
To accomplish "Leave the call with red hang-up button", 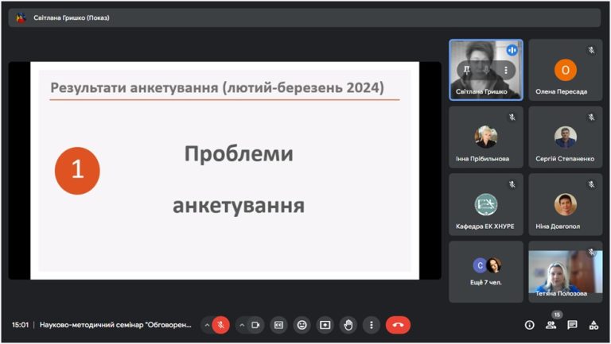I will pyautogui.click(x=398, y=325).
